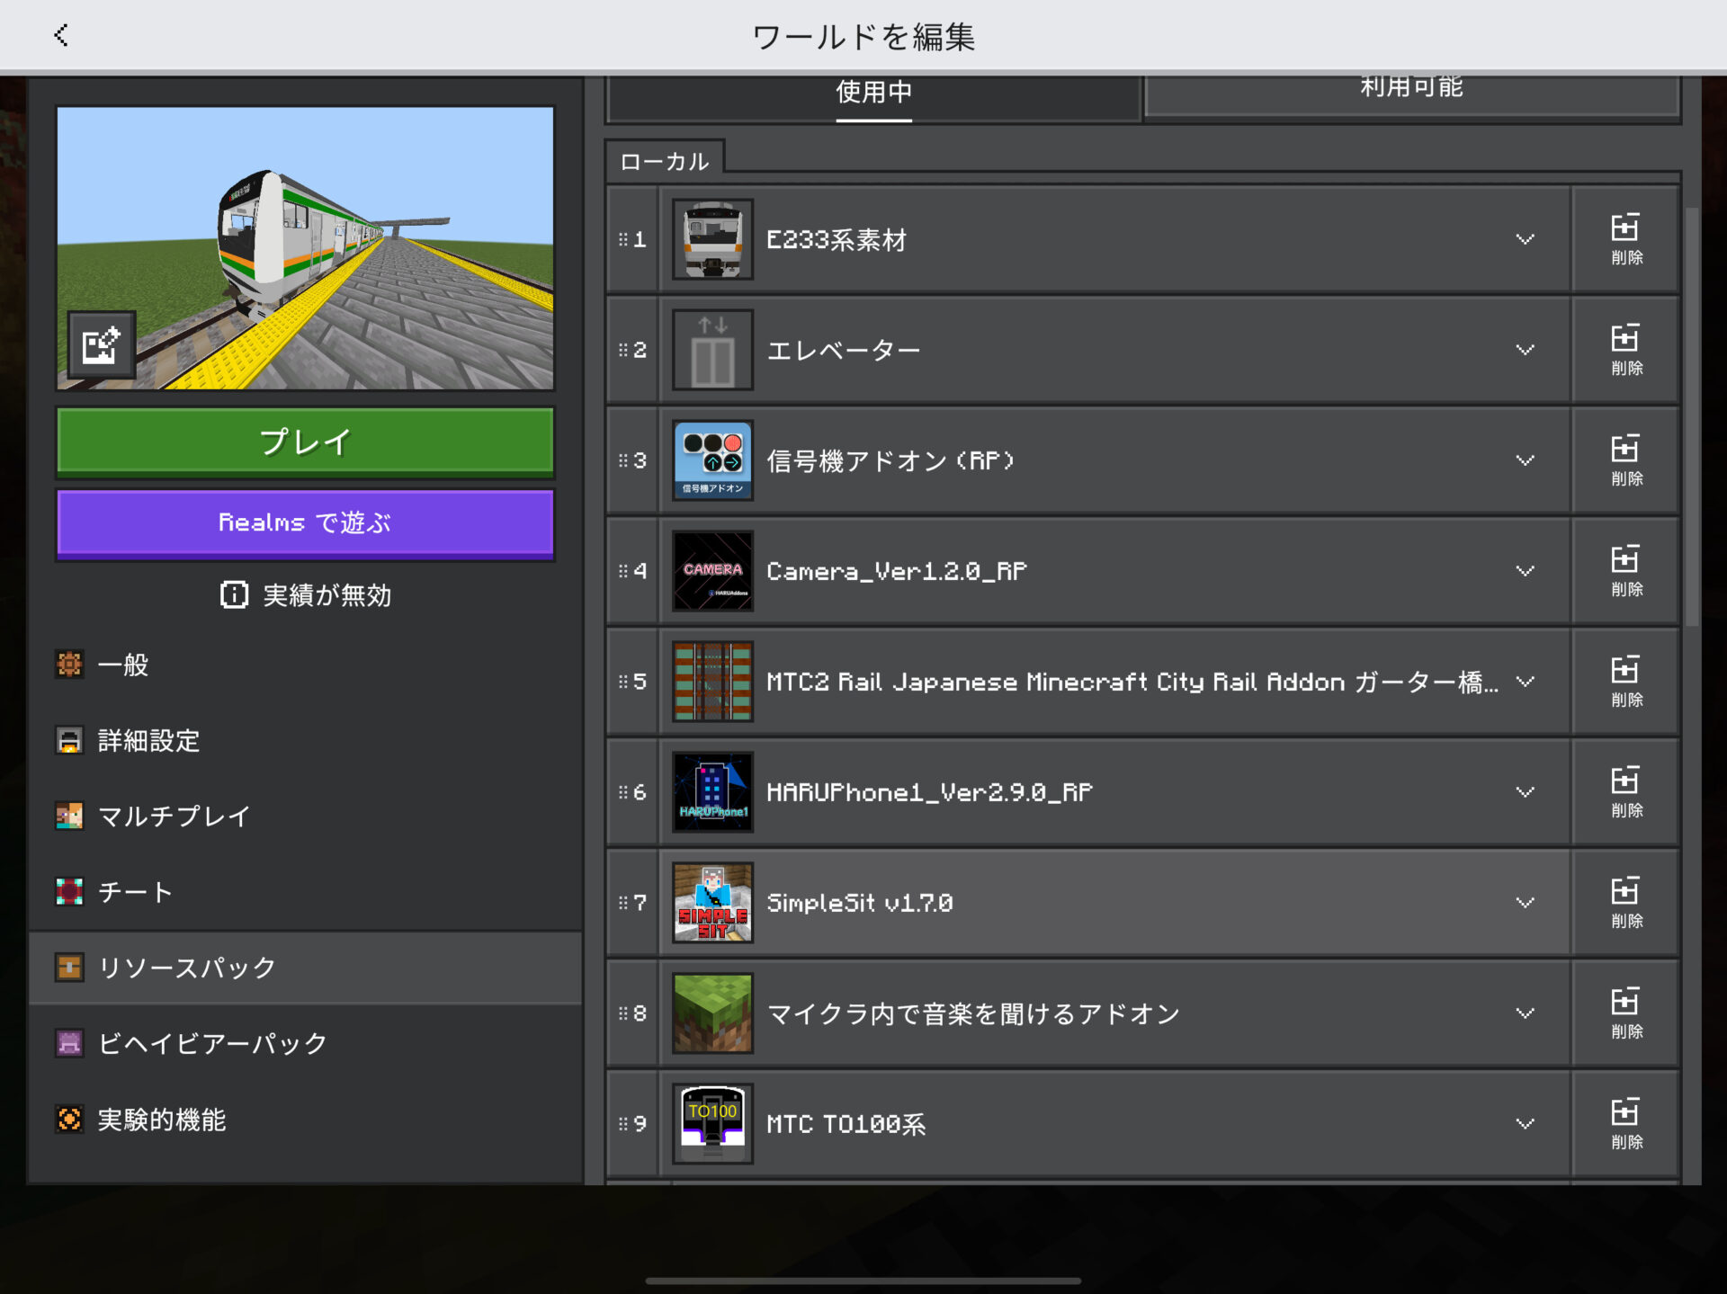Viewport: 1727px width, 1294px height.
Task: Expand マイクラ内で音楽を聞けるアドオン details chevron
Action: pyautogui.click(x=1525, y=1013)
